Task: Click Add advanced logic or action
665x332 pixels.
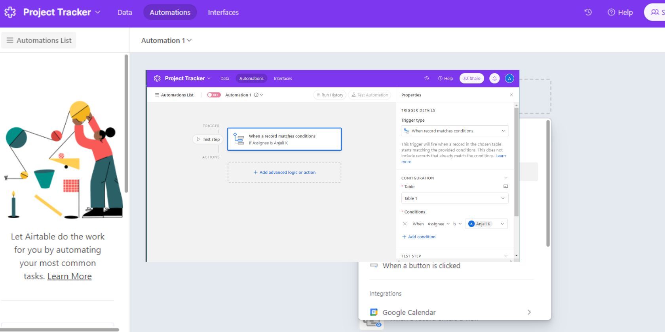Action: 284,172
